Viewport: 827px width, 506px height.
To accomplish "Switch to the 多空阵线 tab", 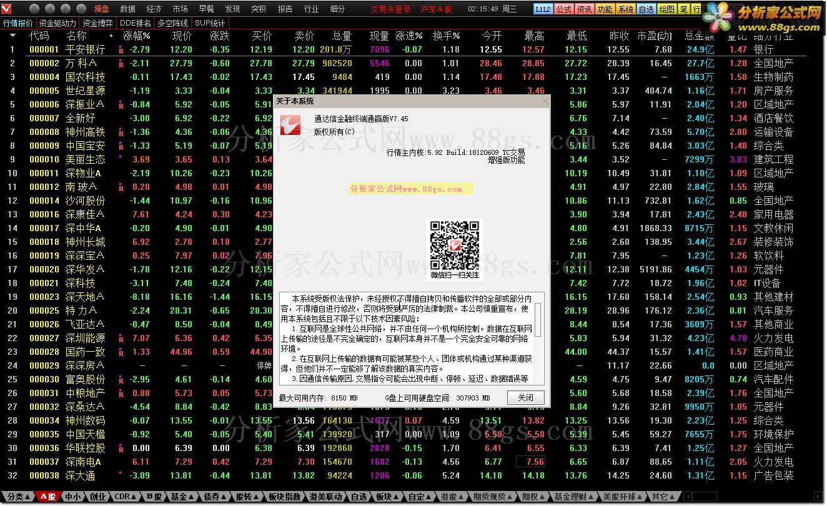I will [x=173, y=23].
